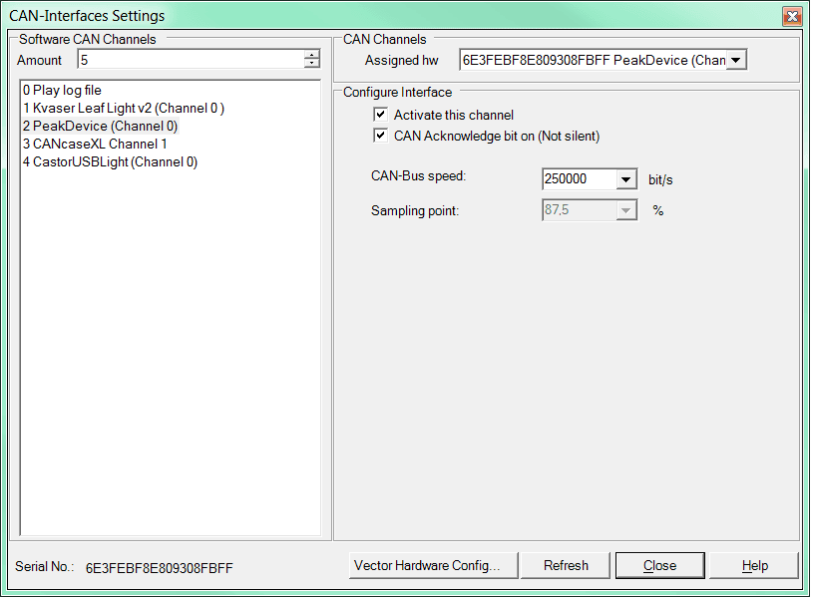Expand the Sampling point dropdown

click(x=625, y=210)
